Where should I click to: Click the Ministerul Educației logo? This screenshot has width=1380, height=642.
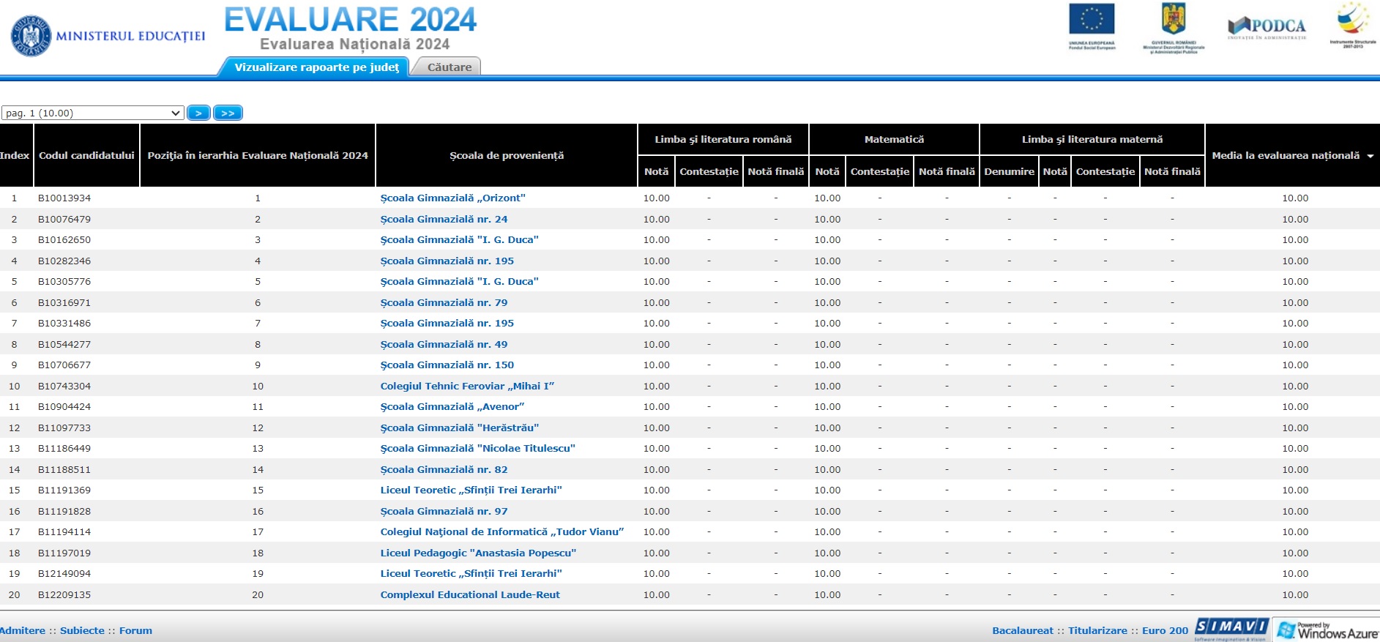pyautogui.click(x=108, y=36)
